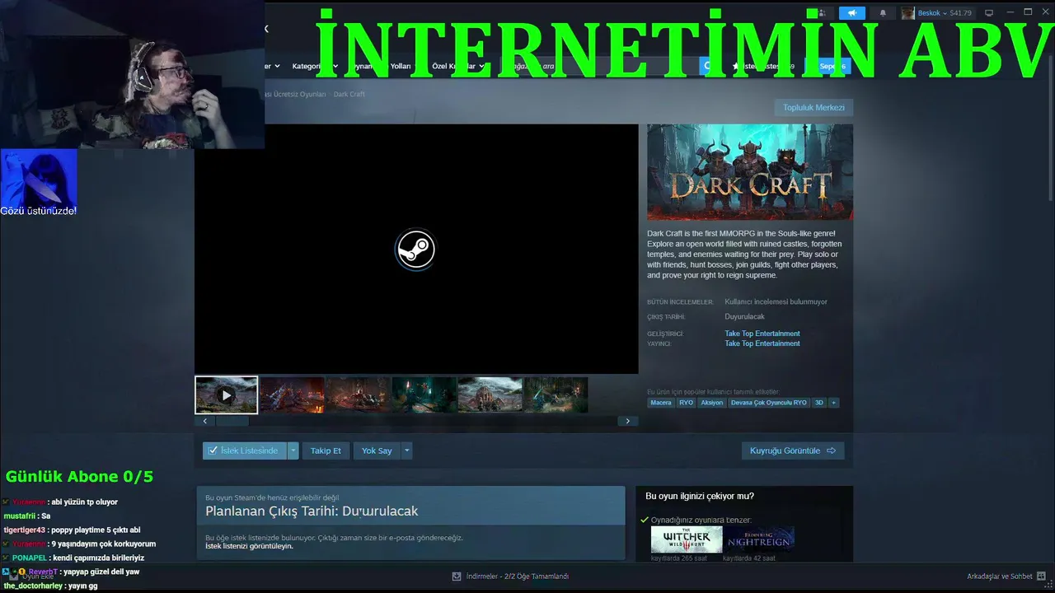Open the Take Top Entertainment publisher link

point(762,343)
